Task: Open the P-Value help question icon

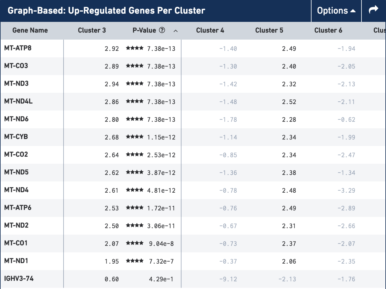Action: pos(162,30)
